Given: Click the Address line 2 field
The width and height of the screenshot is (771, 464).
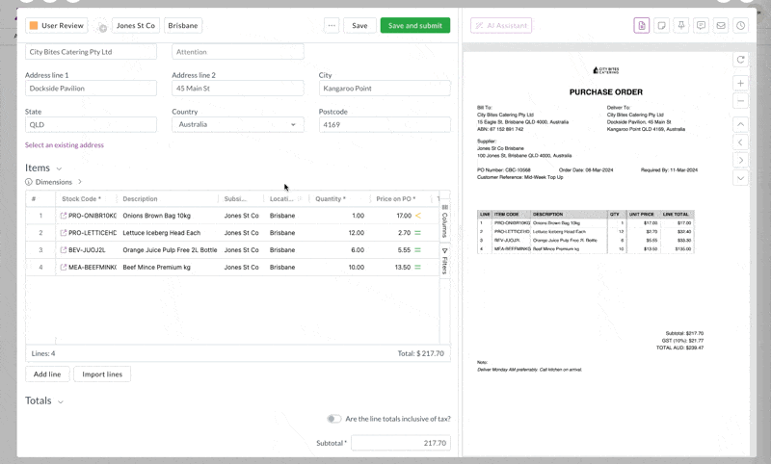Looking at the screenshot, I should pos(237,89).
